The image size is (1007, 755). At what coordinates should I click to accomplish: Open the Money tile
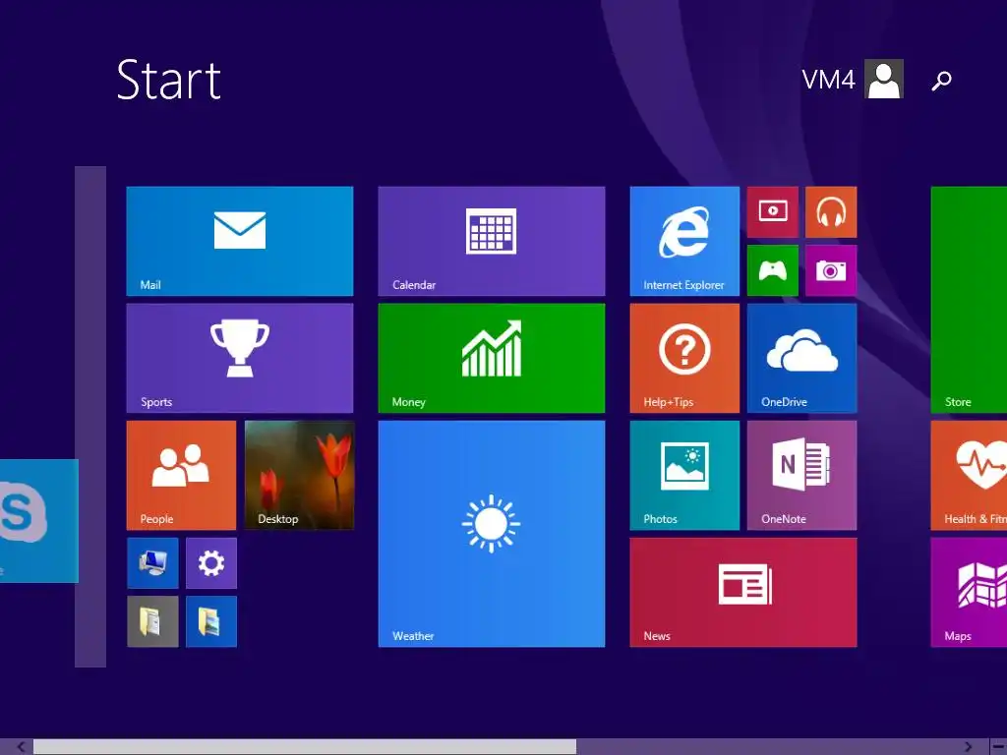click(x=492, y=358)
